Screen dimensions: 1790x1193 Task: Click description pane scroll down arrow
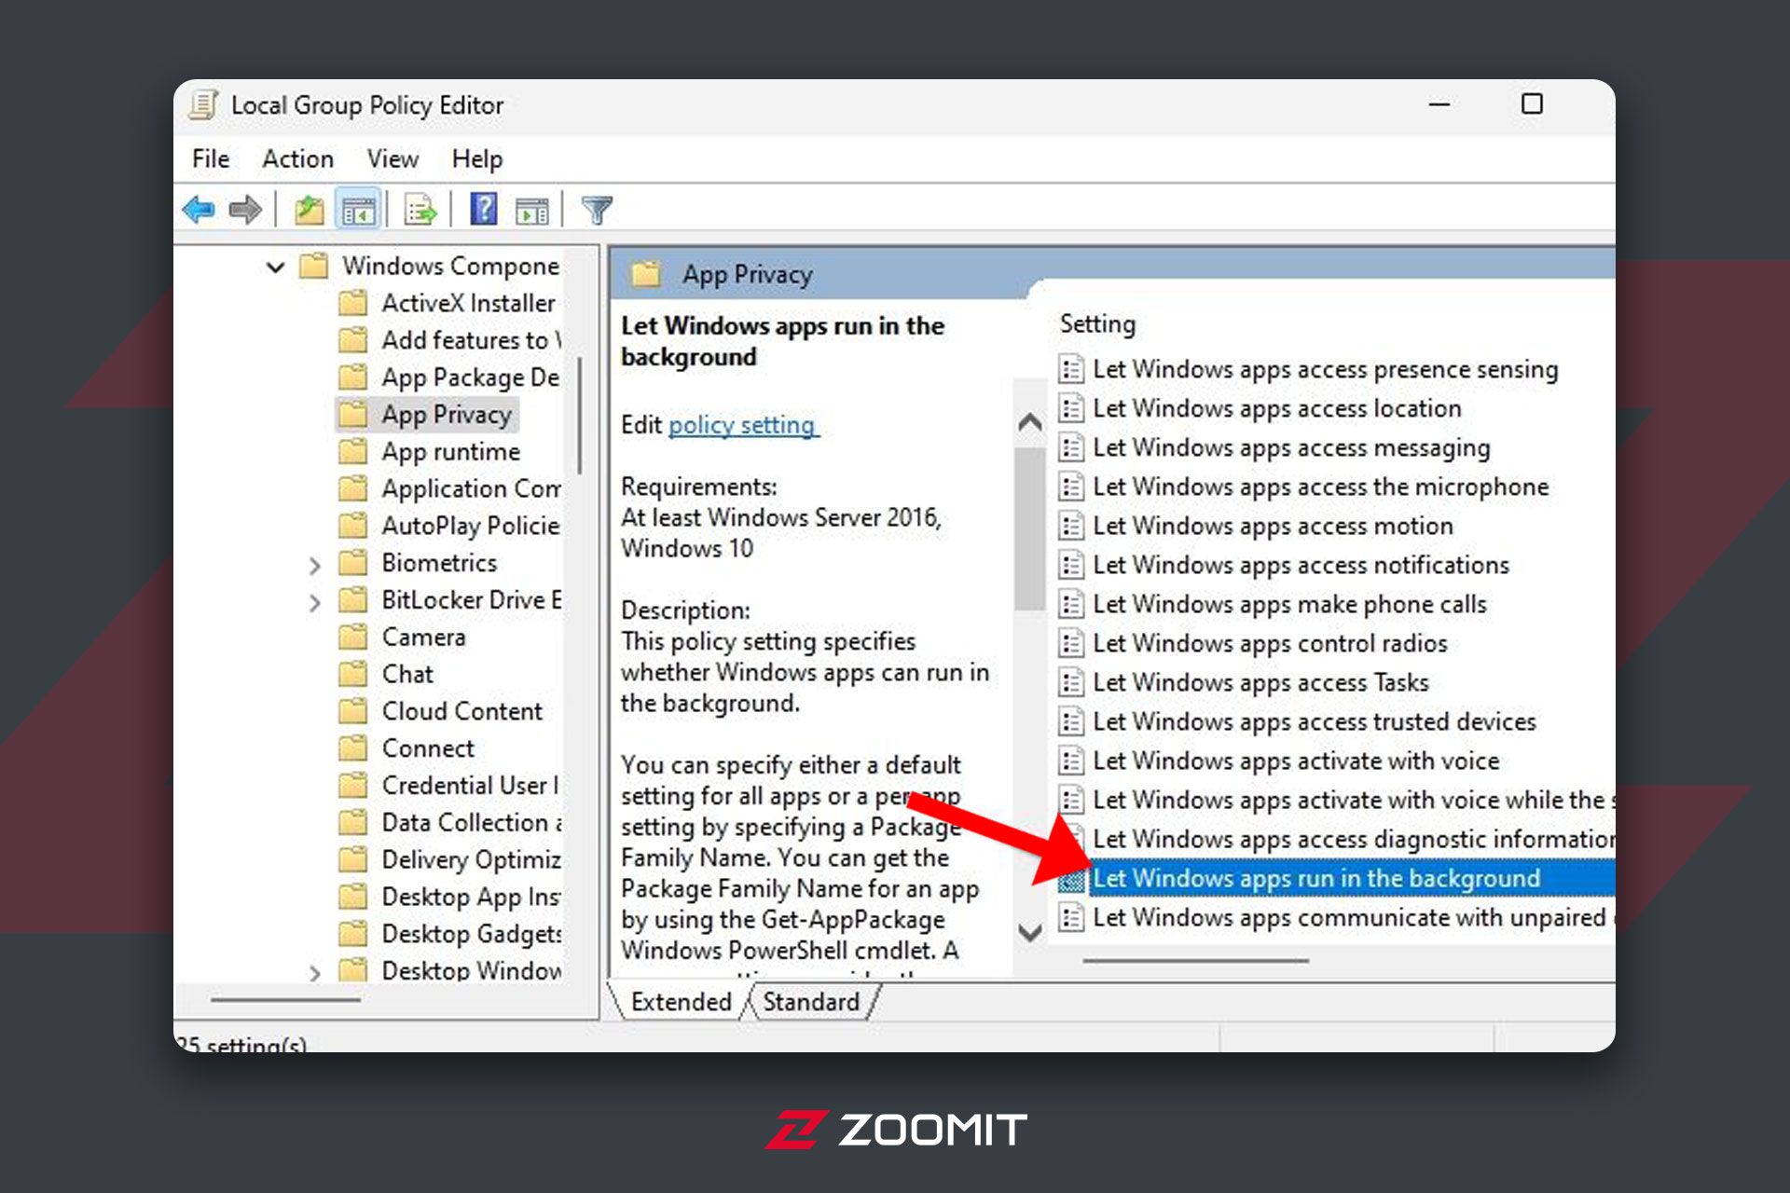click(1030, 932)
